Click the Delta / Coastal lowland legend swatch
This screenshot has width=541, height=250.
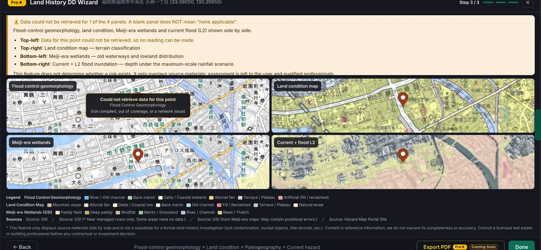(160, 198)
